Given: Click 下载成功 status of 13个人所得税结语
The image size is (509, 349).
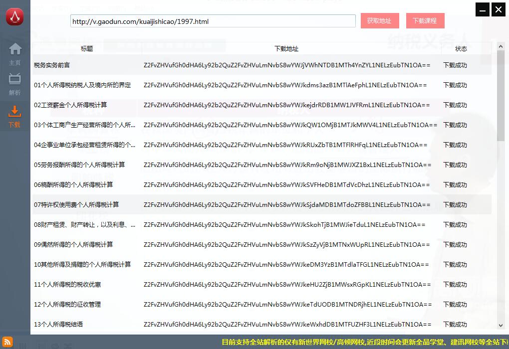Looking at the screenshot, I should (455, 325).
